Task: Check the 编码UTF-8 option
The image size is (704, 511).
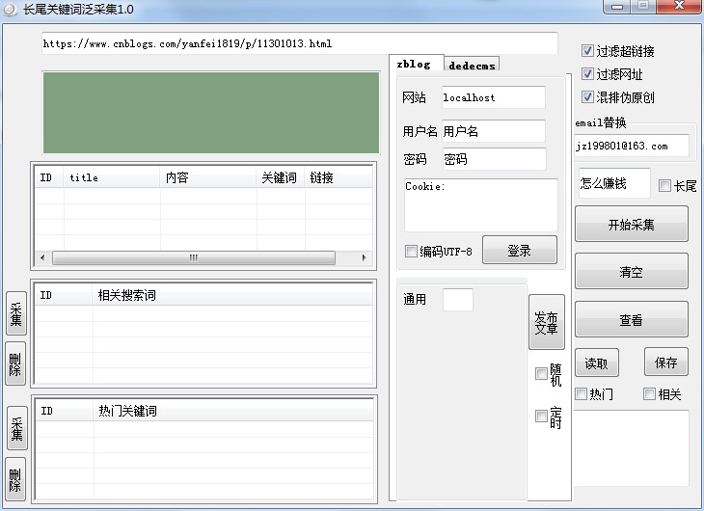Action: (411, 251)
